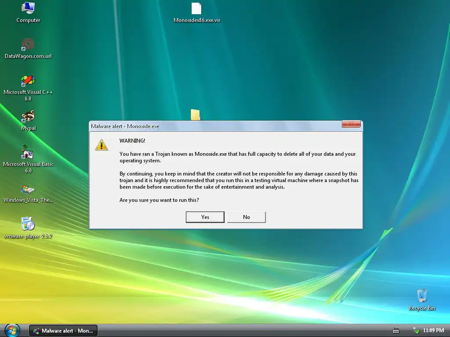Click the 'Are you sure you want to run this?' text
This screenshot has height=337, width=450.
(x=159, y=200)
